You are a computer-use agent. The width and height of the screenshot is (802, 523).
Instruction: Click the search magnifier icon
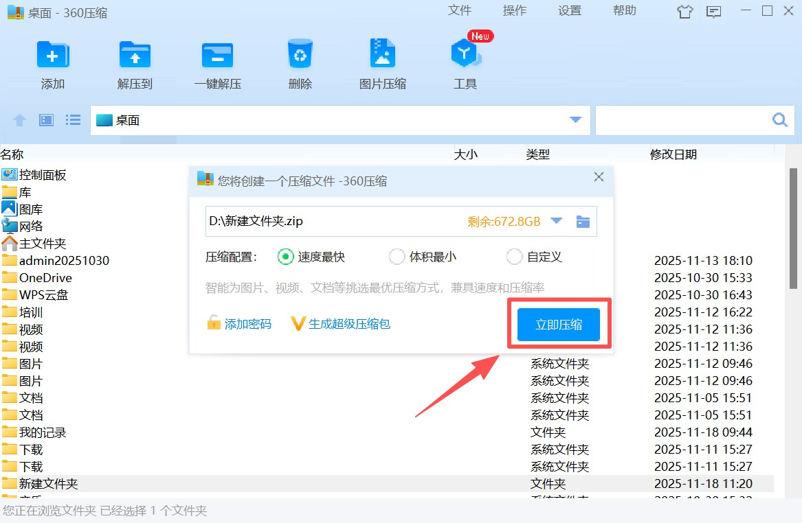(780, 120)
